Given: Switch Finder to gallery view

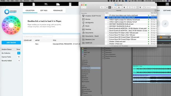Looking at the screenshot, I should [115, 7].
